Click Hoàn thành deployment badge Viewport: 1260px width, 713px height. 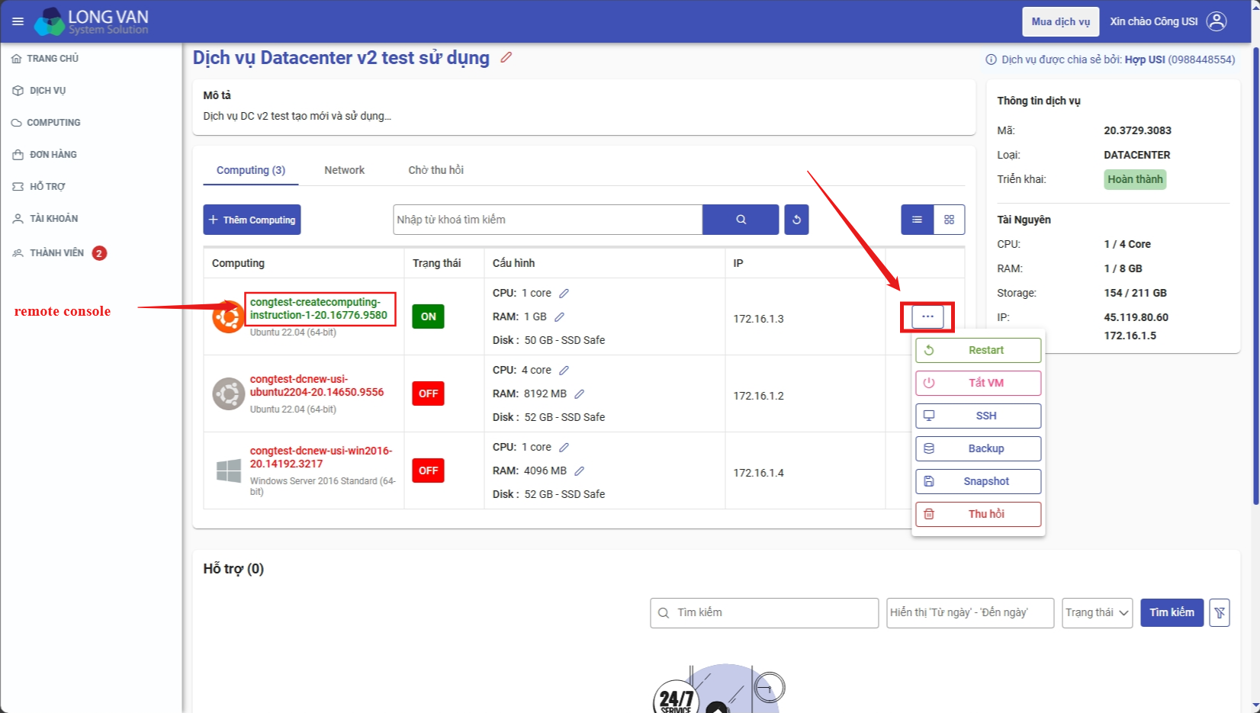pyautogui.click(x=1135, y=179)
